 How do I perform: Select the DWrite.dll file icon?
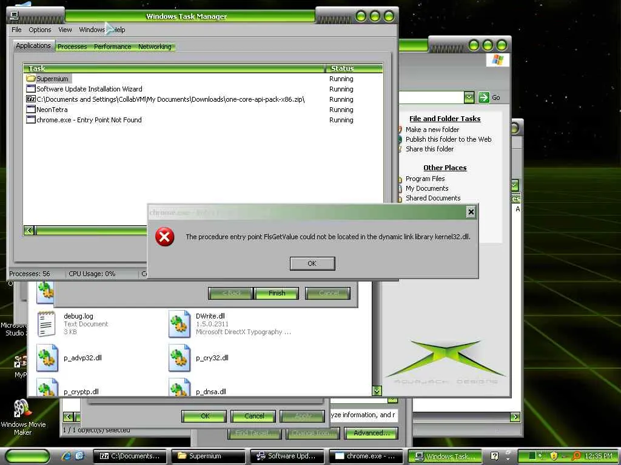pyautogui.click(x=179, y=324)
